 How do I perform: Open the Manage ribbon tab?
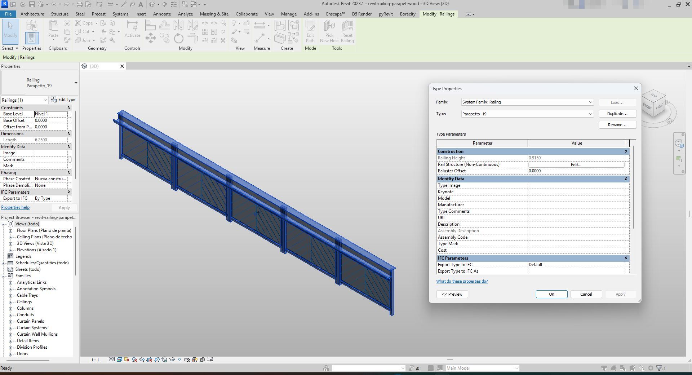pos(289,14)
